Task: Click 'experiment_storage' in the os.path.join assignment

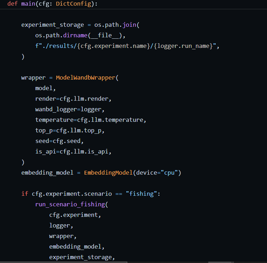Action: [x=52, y=25]
